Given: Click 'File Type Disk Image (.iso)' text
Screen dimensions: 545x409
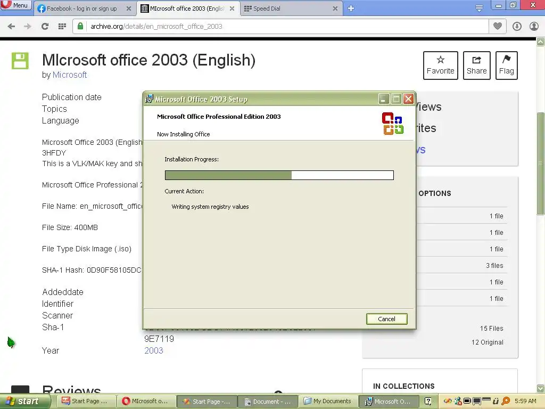Looking at the screenshot, I should click(87, 249).
